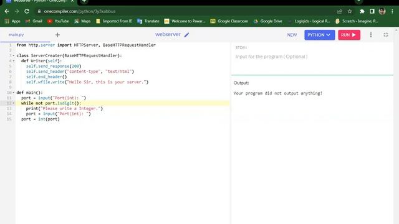The width and height of the screenshot is (399, 224).
Task: Click the URL address bar
Action: pyautogui.click(x=186, y=11)
